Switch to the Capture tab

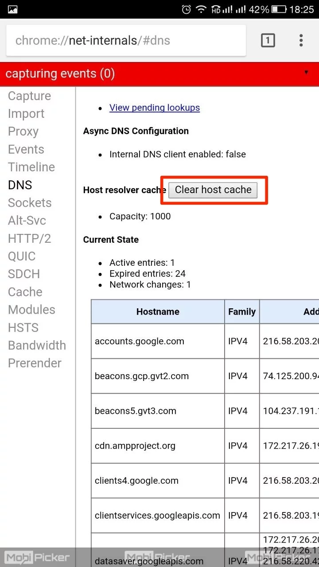click(29, 96)
